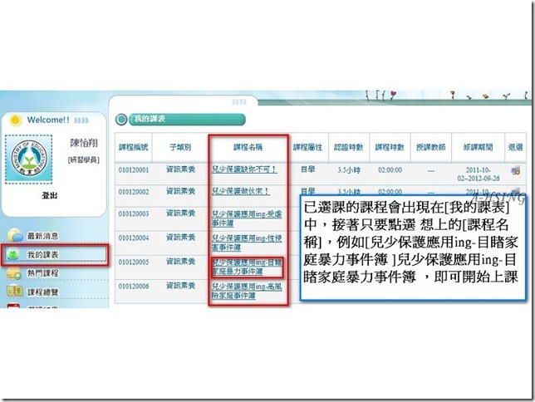Image resolution: width=535 pixels, height=402 pixels.
Task: Click 3.5小時 in row 010120001
Action: coord(349,170)
